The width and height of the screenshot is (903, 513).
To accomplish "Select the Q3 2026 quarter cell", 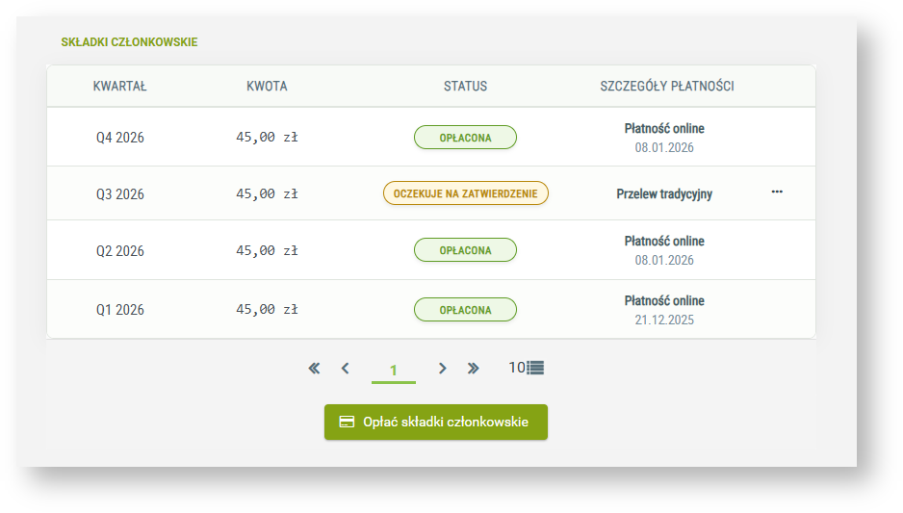I will coord(119,194).
